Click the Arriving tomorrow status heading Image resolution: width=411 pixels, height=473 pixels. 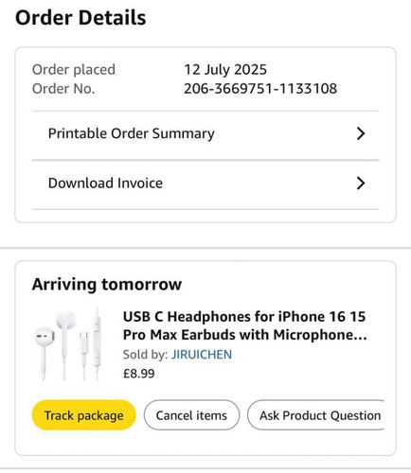(107, 284)
